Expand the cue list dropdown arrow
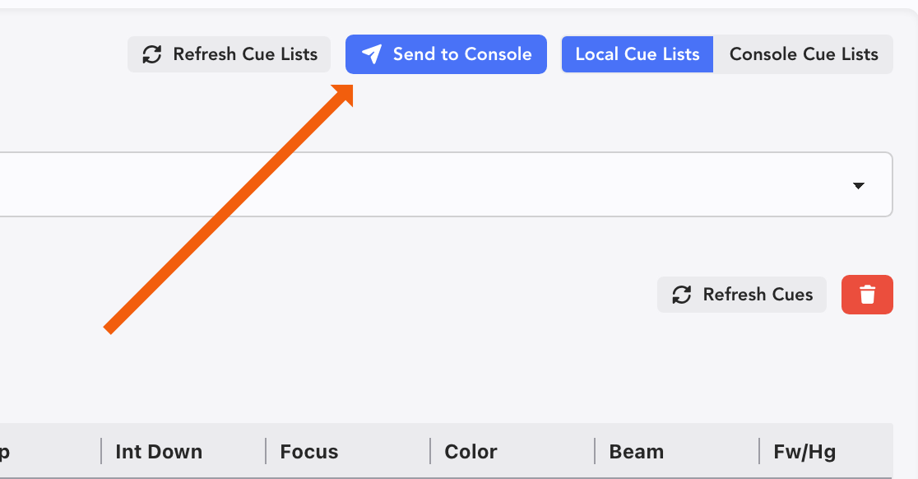 pos(859,185)
